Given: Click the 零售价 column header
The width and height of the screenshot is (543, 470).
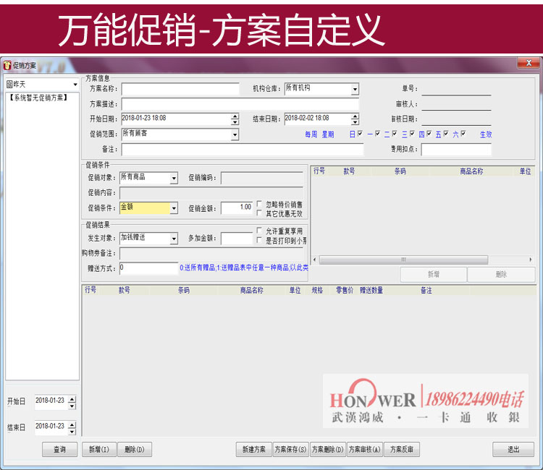Looking at the screenshot, I should (345, 290).
